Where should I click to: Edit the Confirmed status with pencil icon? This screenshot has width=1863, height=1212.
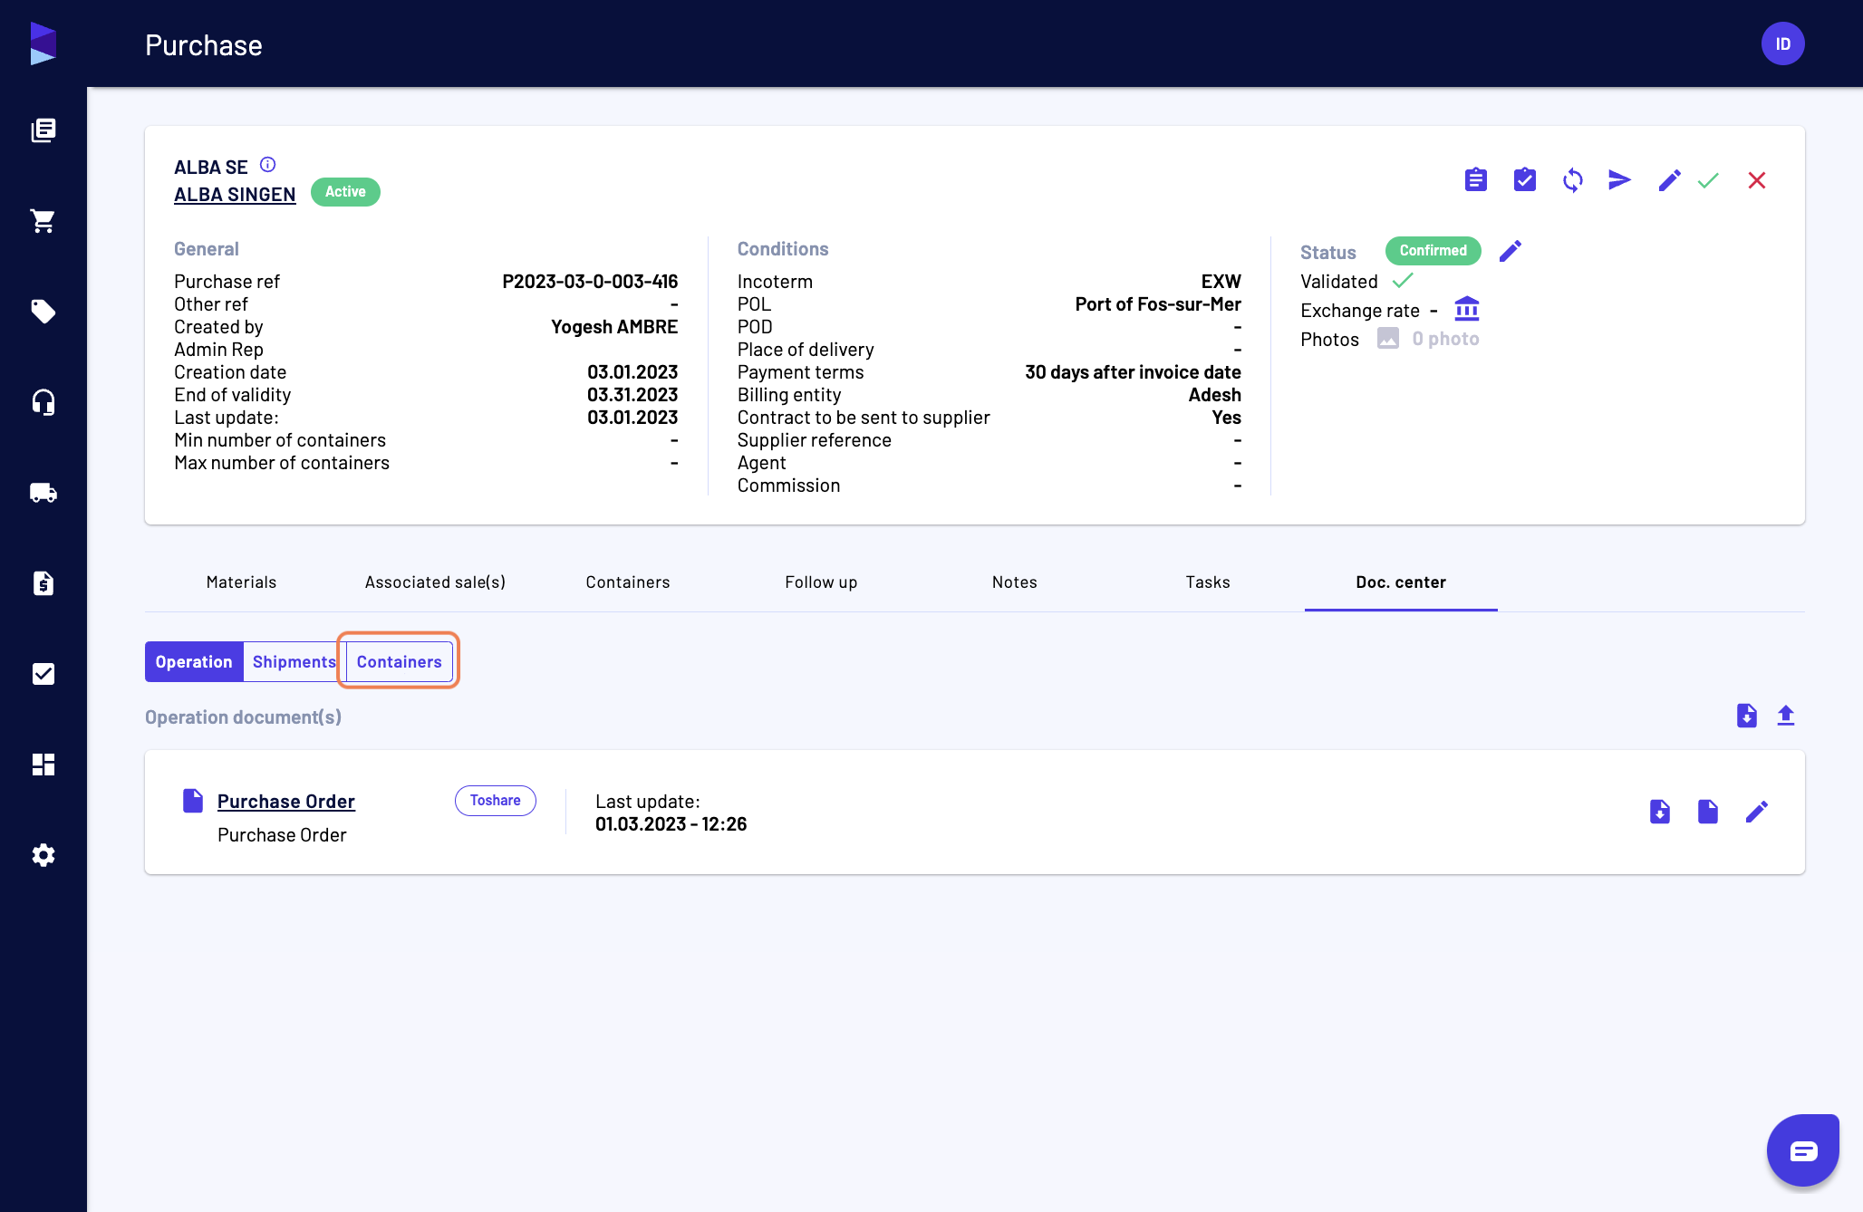(1511, 251)
